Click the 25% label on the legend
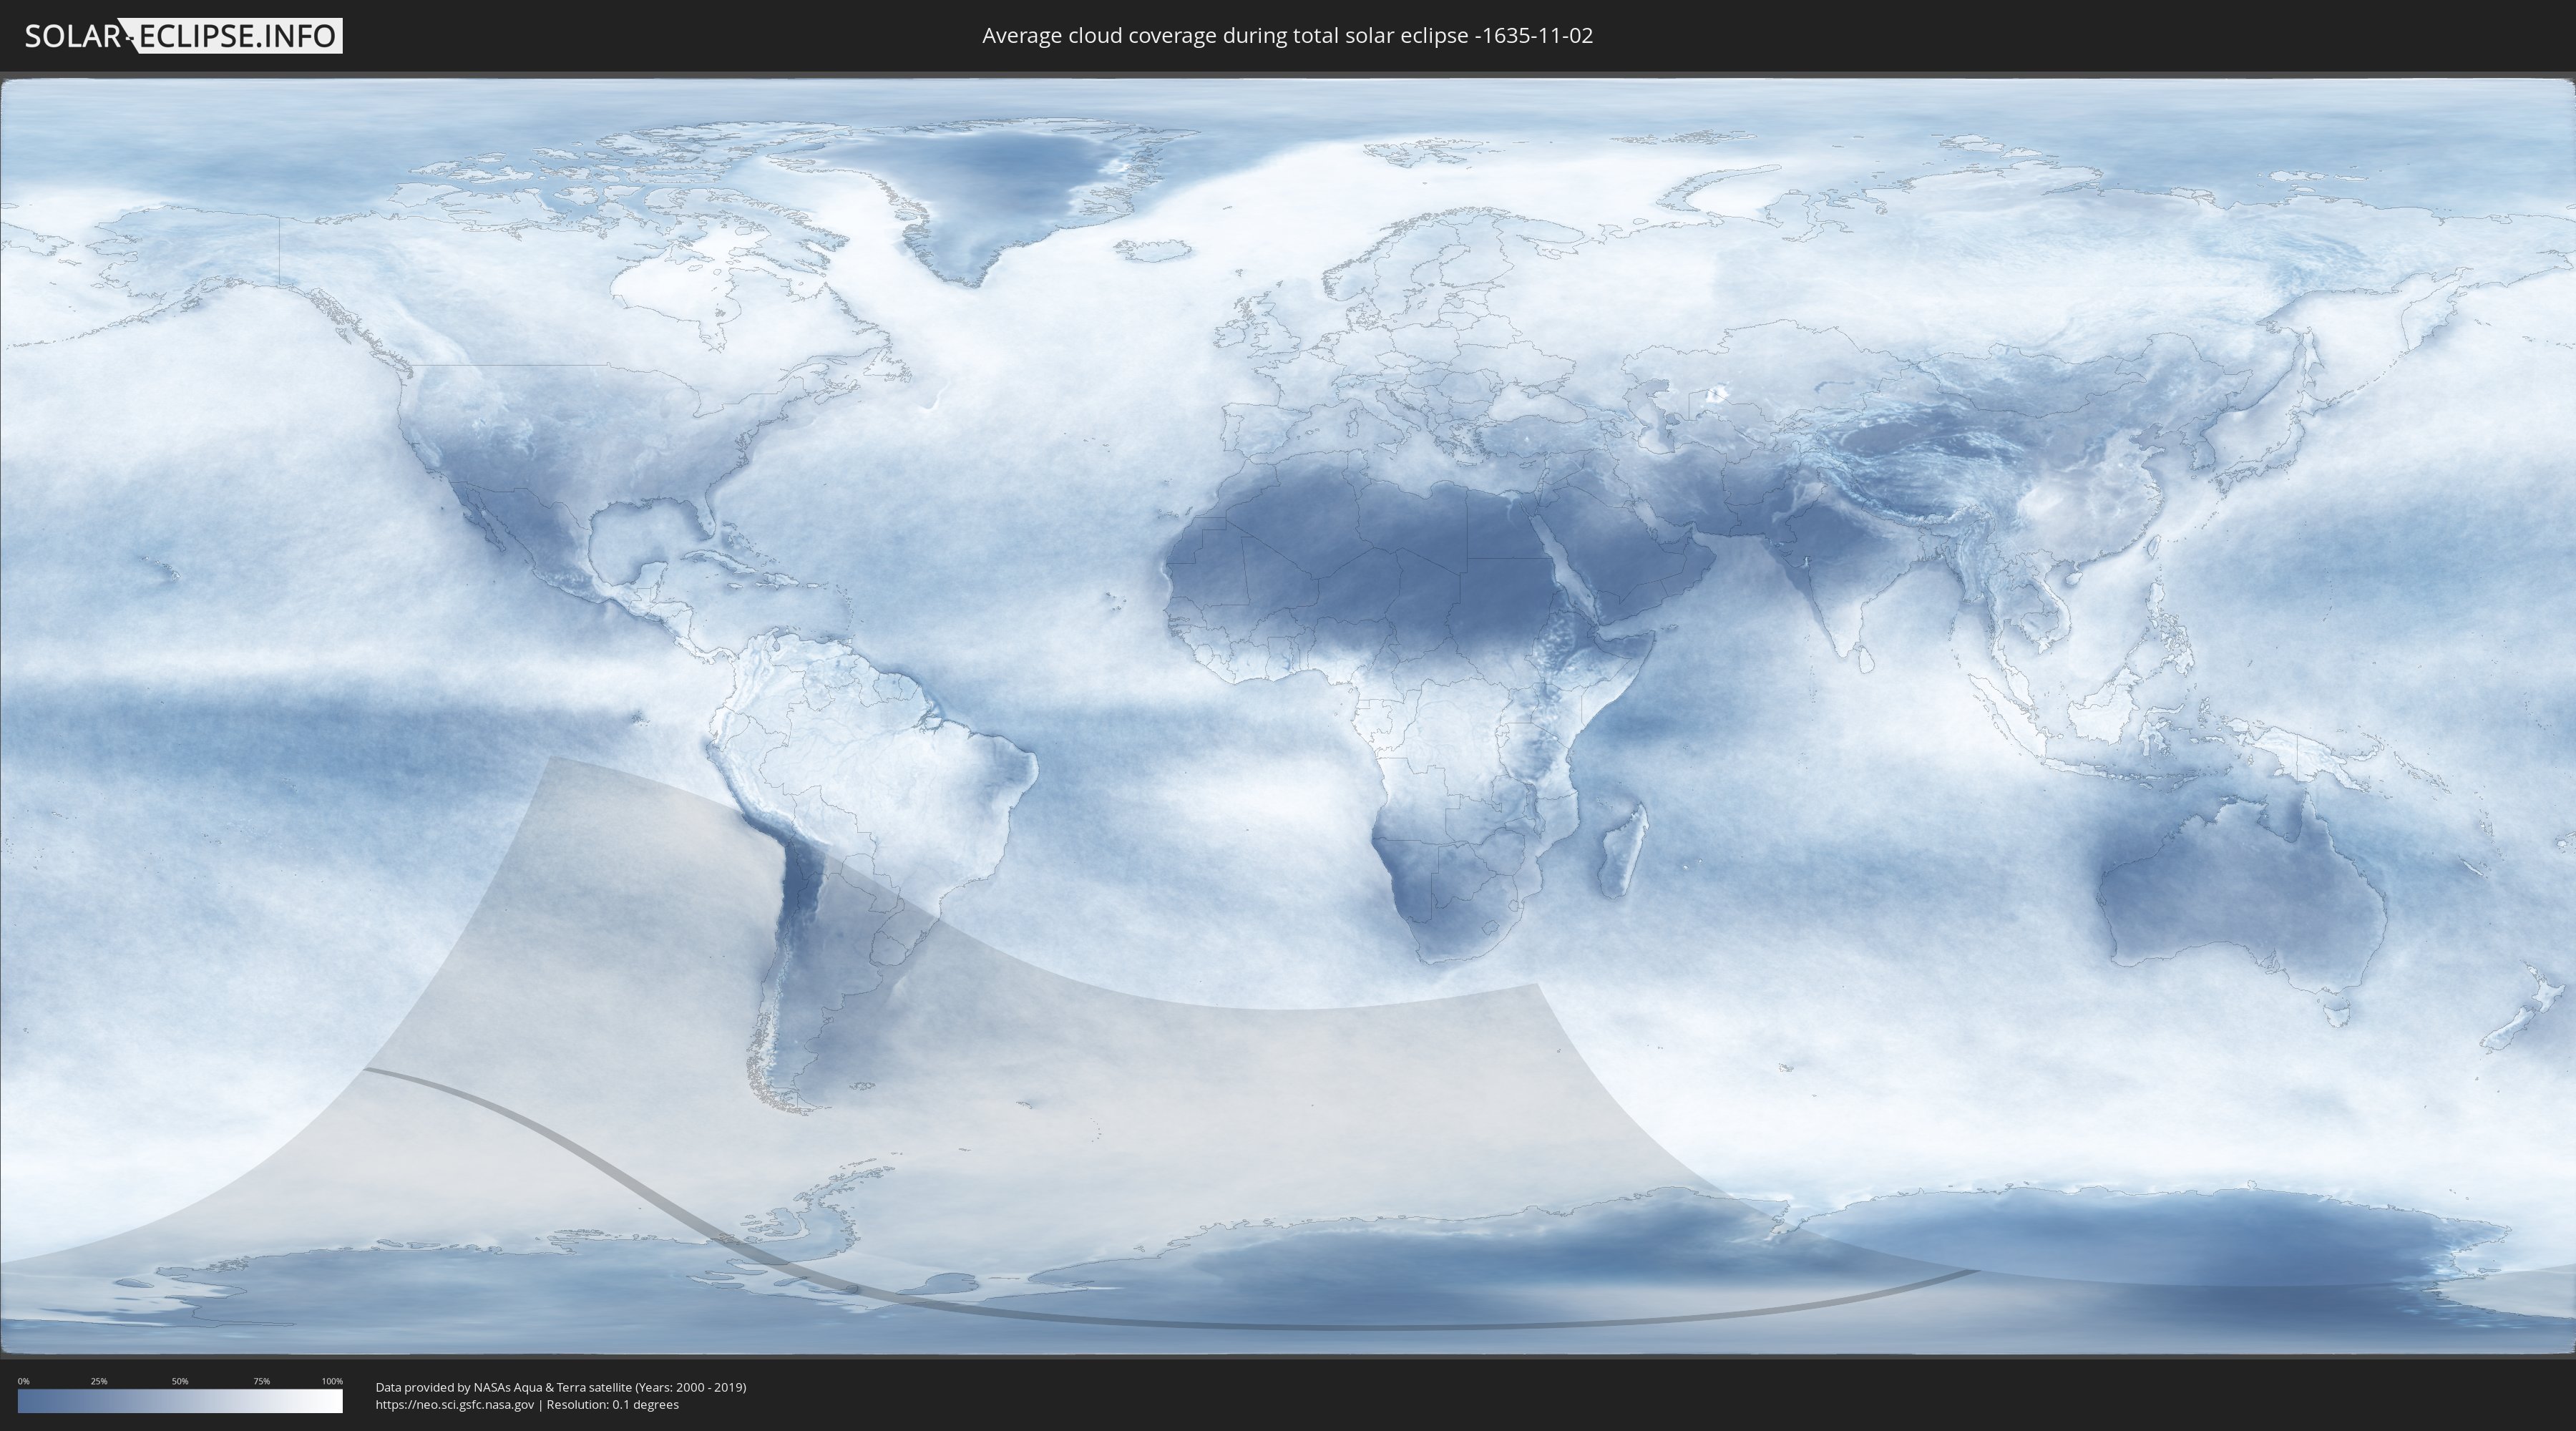 99,1381
